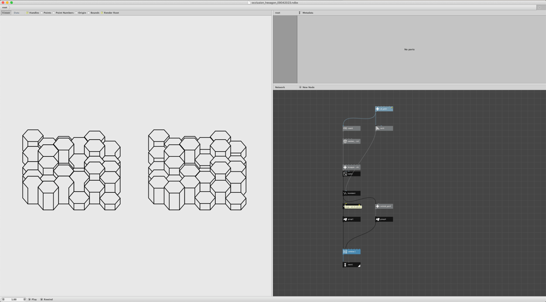Select the random node with cube icon
546x302 pixels.
click(351, 141)
